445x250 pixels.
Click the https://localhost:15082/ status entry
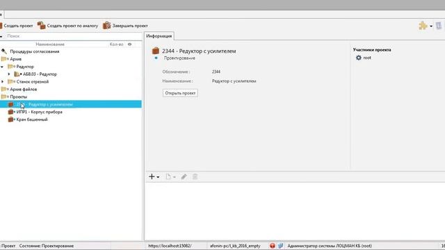tap(170, 246)
